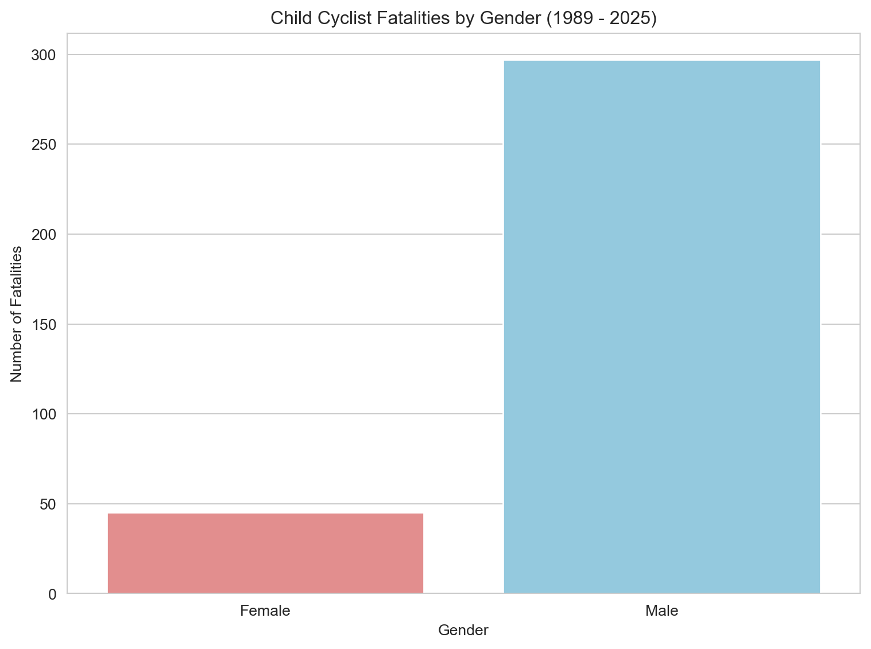Click the chart title text
The height and width of the screenshot is (649, 871).
pyautogui.click(x=463, y=18)
